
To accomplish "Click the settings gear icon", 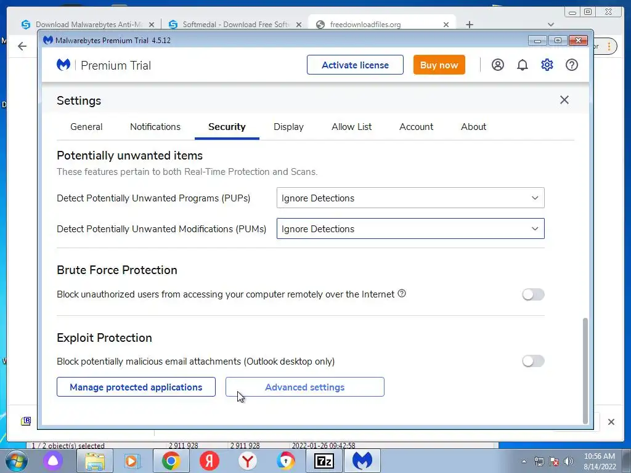I will pos(547,65).
